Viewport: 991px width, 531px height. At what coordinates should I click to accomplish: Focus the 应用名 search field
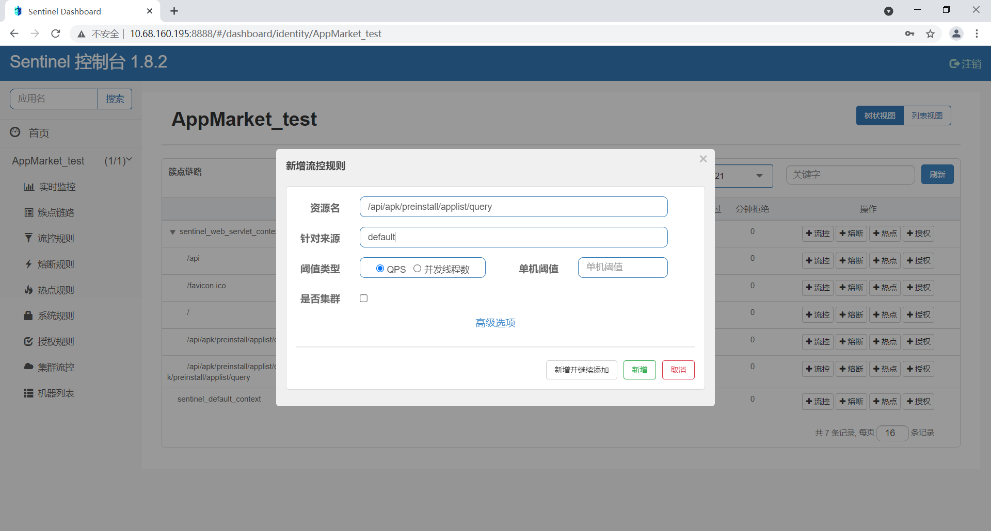click(x=54, y=99)
